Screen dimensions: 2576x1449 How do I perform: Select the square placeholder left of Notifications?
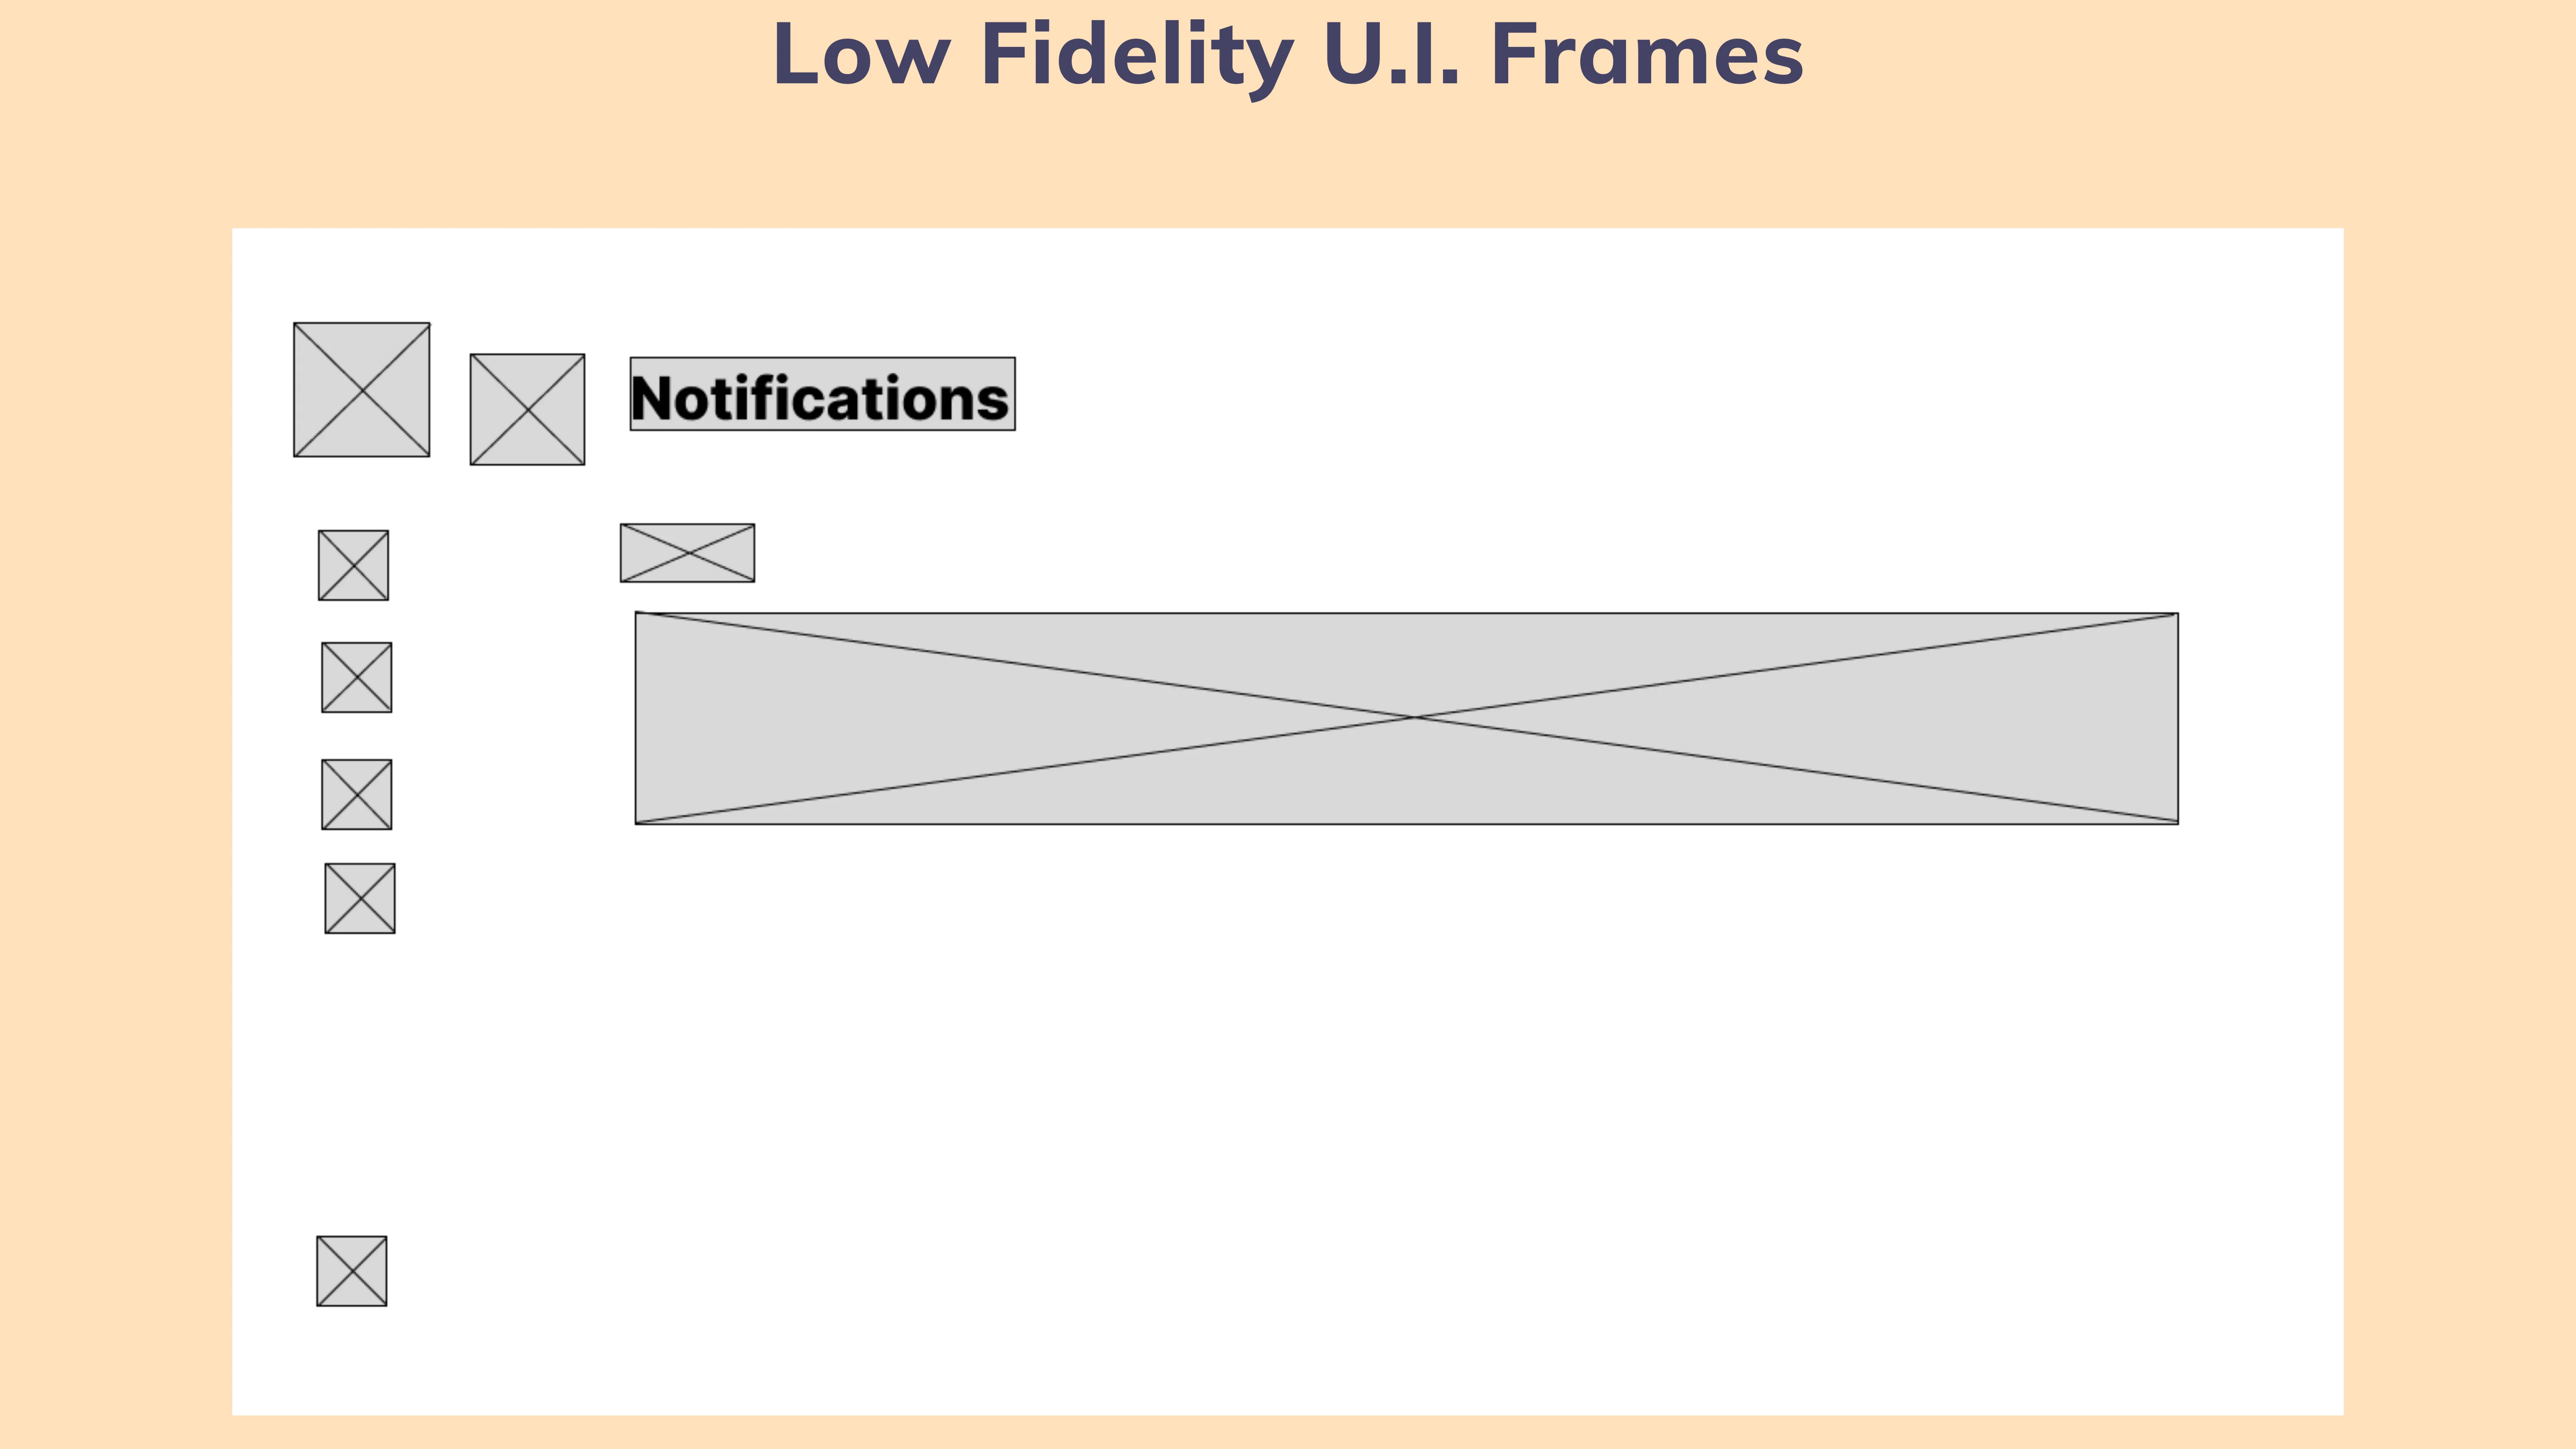point(527,409)
